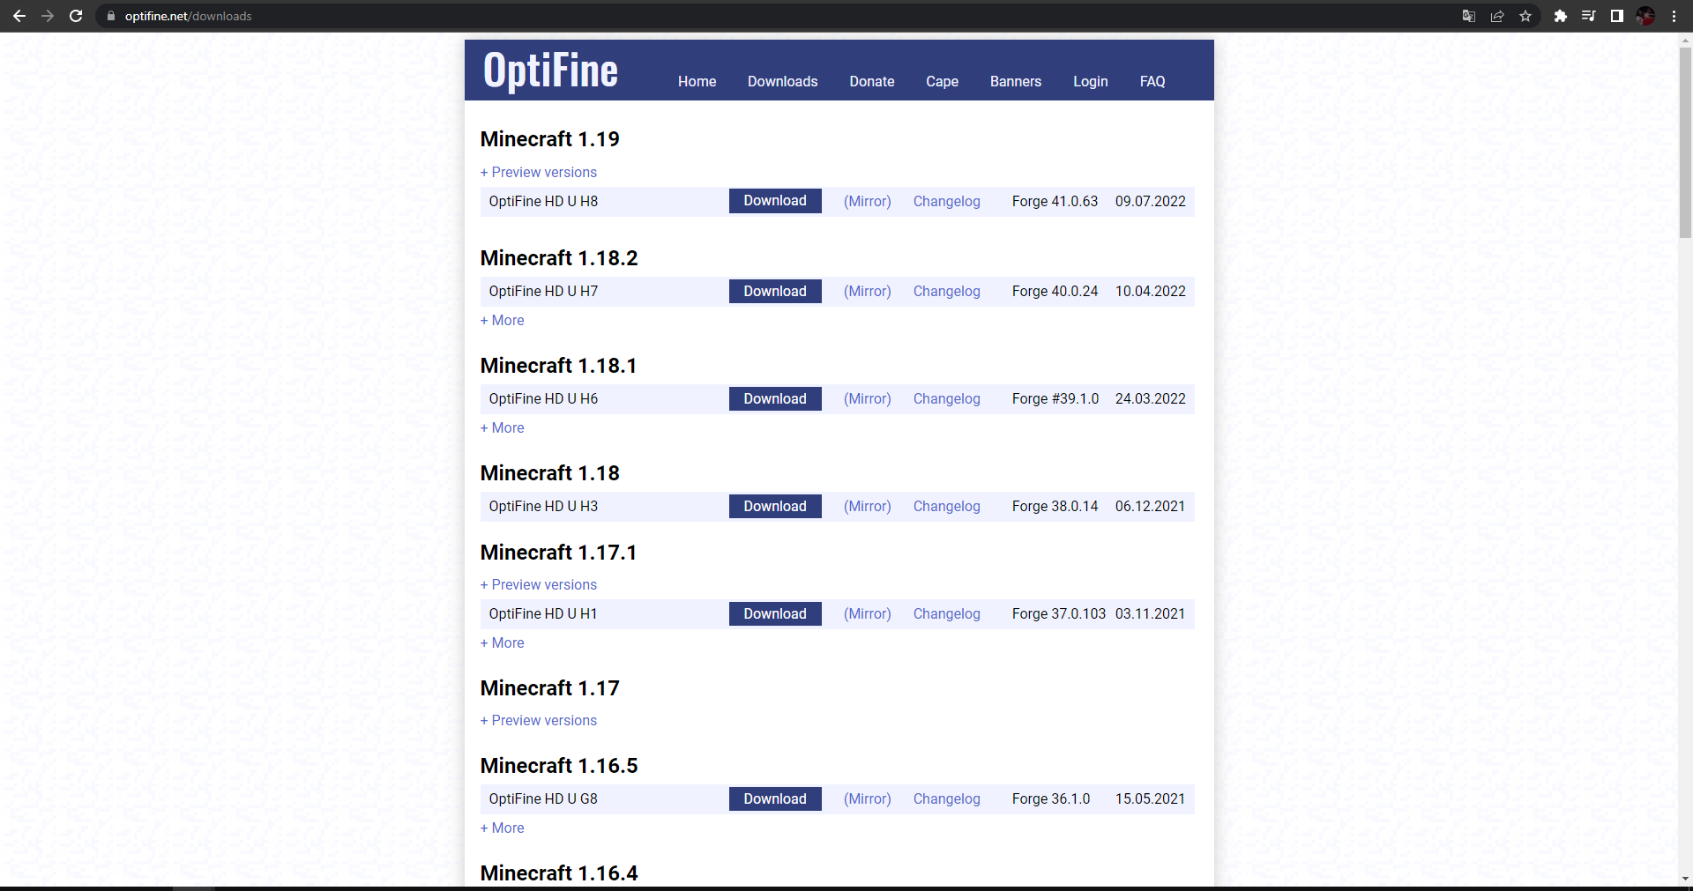Open the Extensions puzzle icon
The image size is (1693, 891).
tap(1561, 16)
